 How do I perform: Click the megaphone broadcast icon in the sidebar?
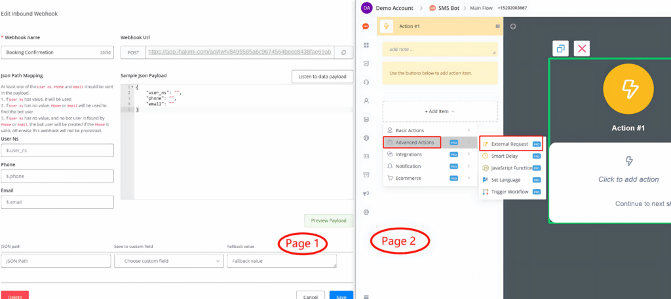[366, 193]
